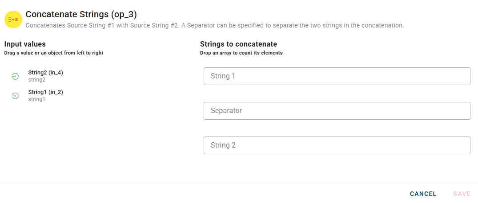Viewport: 478px width, 203px height.
Task: Click the 'Drag a value or an object' hint
Action: coord(53,53)
